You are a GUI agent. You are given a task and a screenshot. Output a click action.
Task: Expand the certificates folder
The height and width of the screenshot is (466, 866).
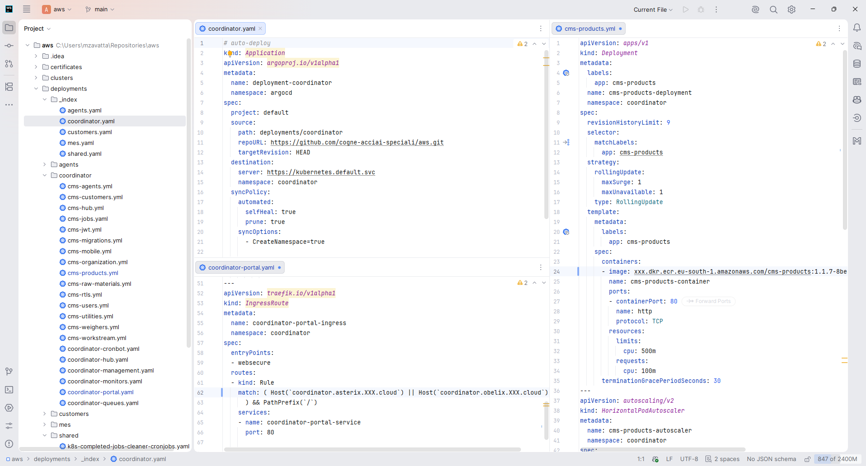point(36,67)
